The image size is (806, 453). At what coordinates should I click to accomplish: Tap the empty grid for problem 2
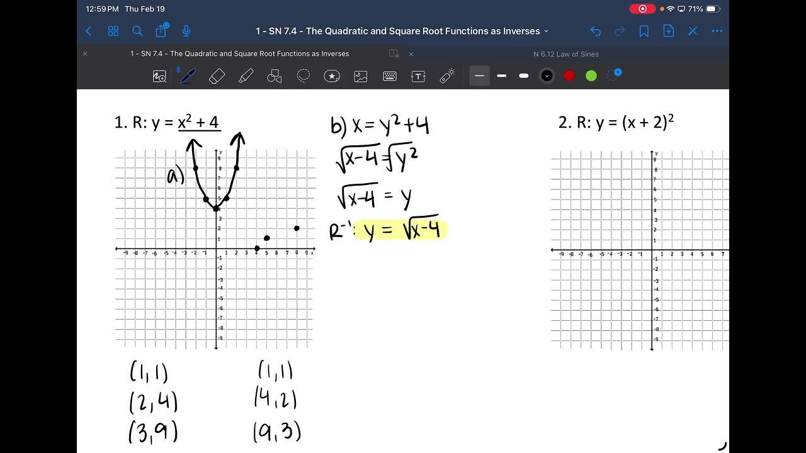[640, 250]
